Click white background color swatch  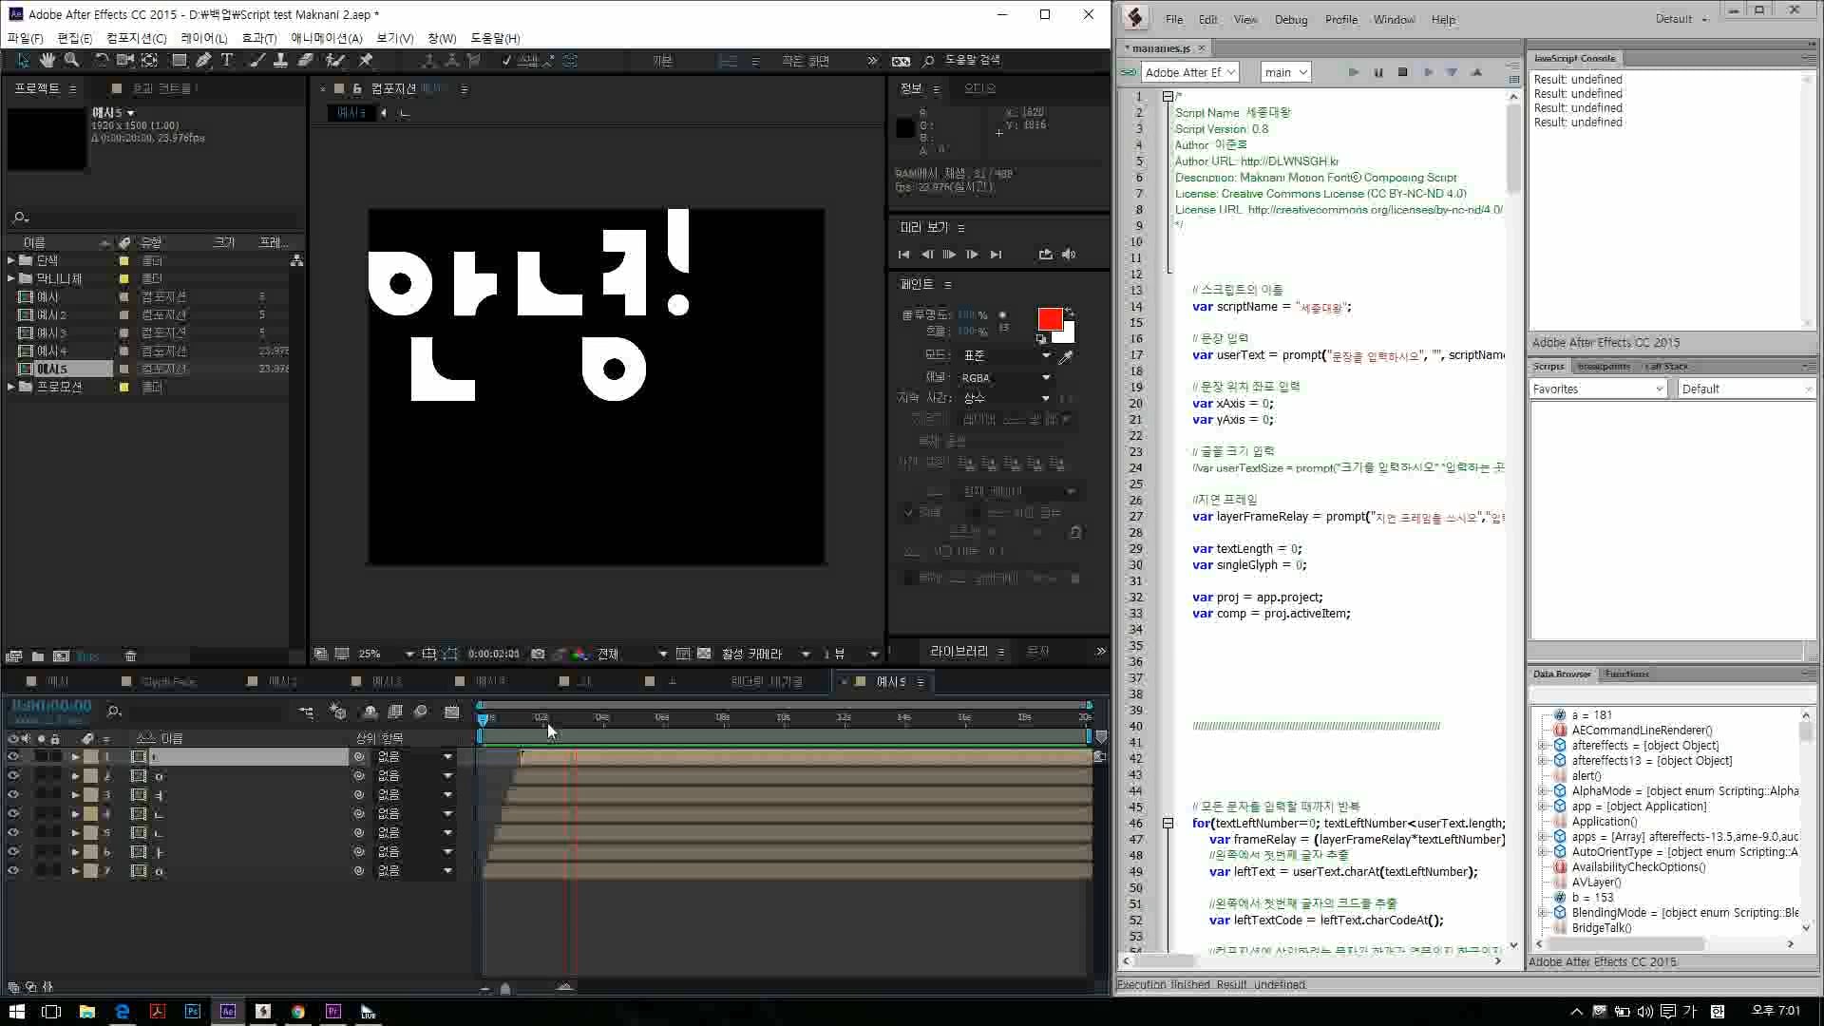[x=1067, y=334]
